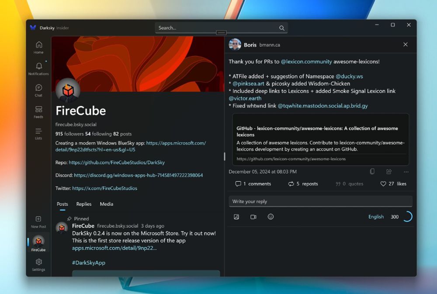Open the Microsoft Store app link in bio
This screenshot has width=437, height=294.
pyautogui.click(x=131, y=146)
